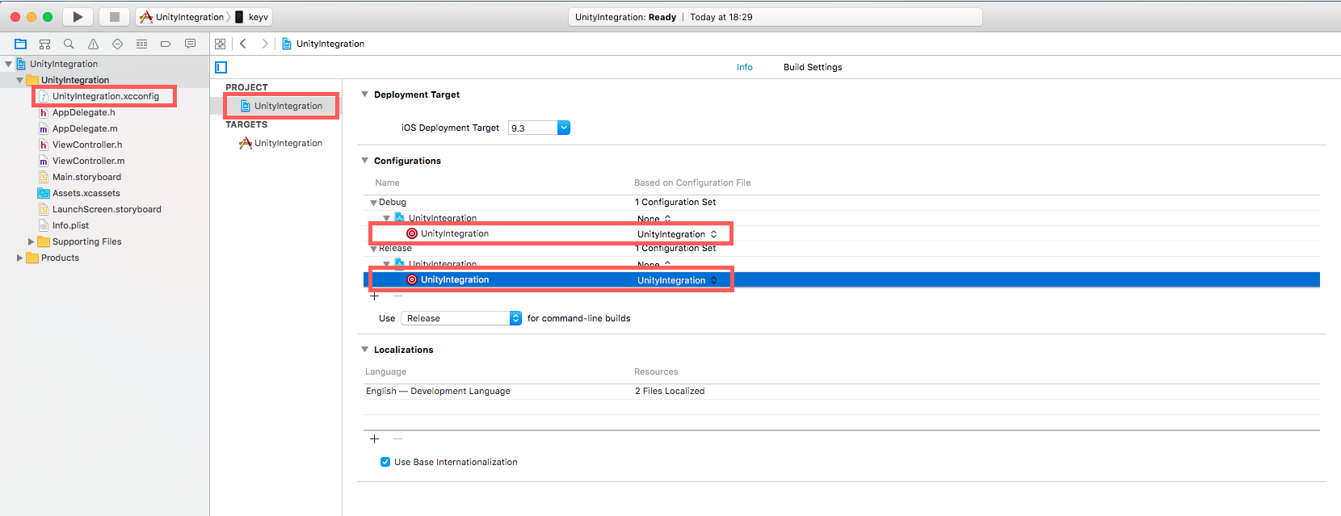Click the Run (play) button
This screenshot has width=1341, height=516.
tap(78, 17)
